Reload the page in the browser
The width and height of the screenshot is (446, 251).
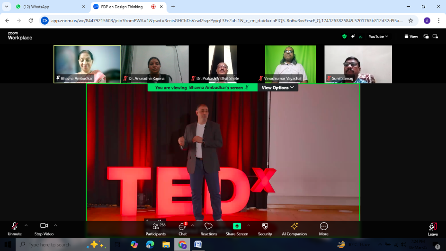tap(31, 20)
